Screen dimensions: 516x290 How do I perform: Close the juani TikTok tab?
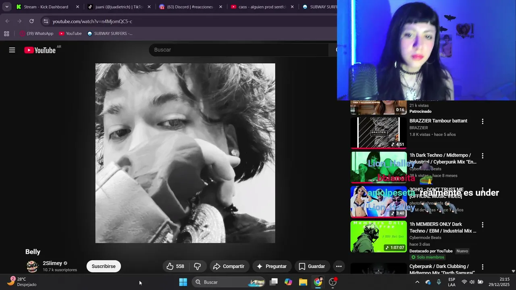coord(149,7)
